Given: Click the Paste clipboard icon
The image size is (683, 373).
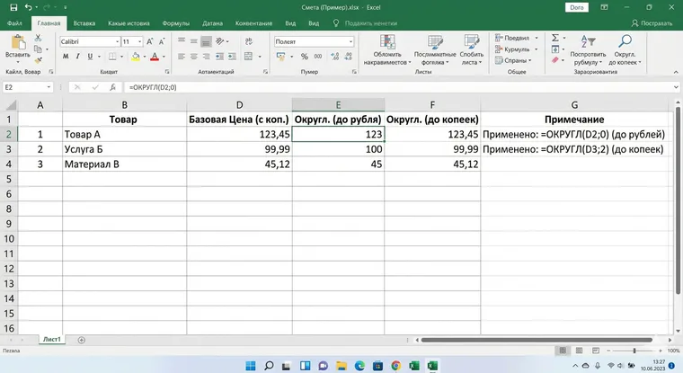Looking at the screenshot, I should (18, 42).
